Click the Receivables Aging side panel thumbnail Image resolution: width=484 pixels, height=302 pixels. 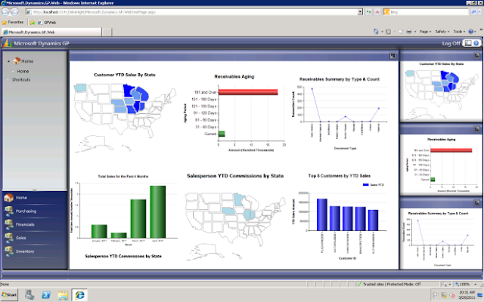pyautogui.click(x=441, y=165)
